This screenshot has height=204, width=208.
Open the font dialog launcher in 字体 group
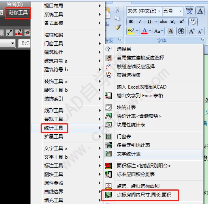pyautogui.click(x=203, y=39)
